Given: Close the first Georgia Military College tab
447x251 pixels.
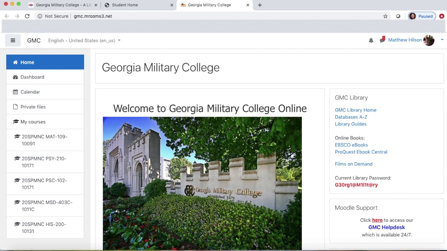Looking at the screenshot, I should click(x=96, y=5).
